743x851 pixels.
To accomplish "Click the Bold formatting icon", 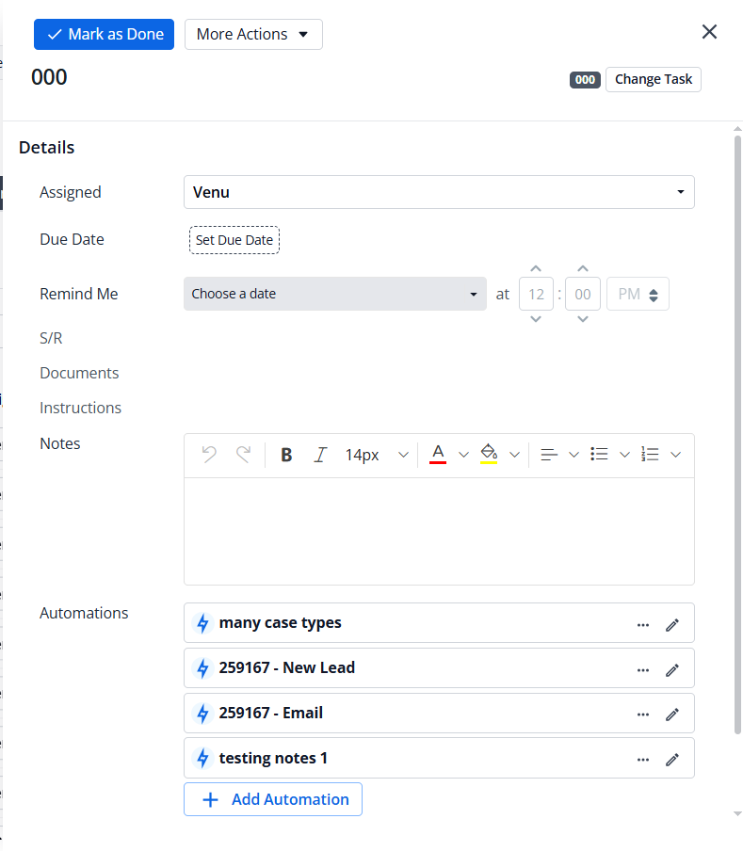I will (x=286, y=455).
